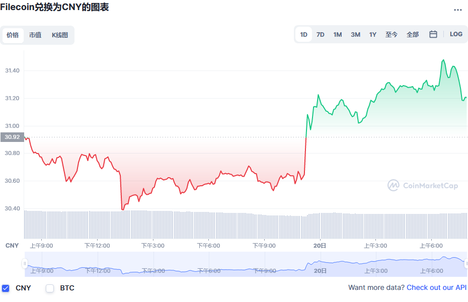The image size is (468, 302).
Task: Select the 全部 time range
Action: (x=413, y=35)
